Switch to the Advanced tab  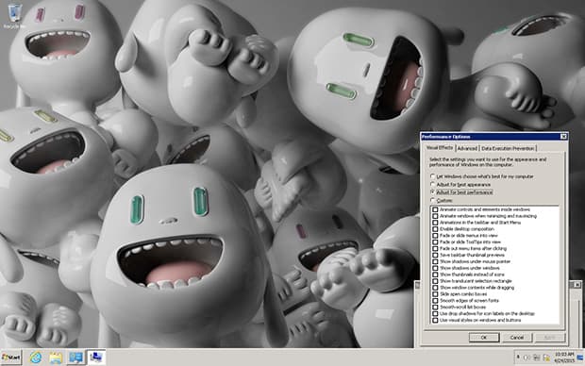pos(467,148)
